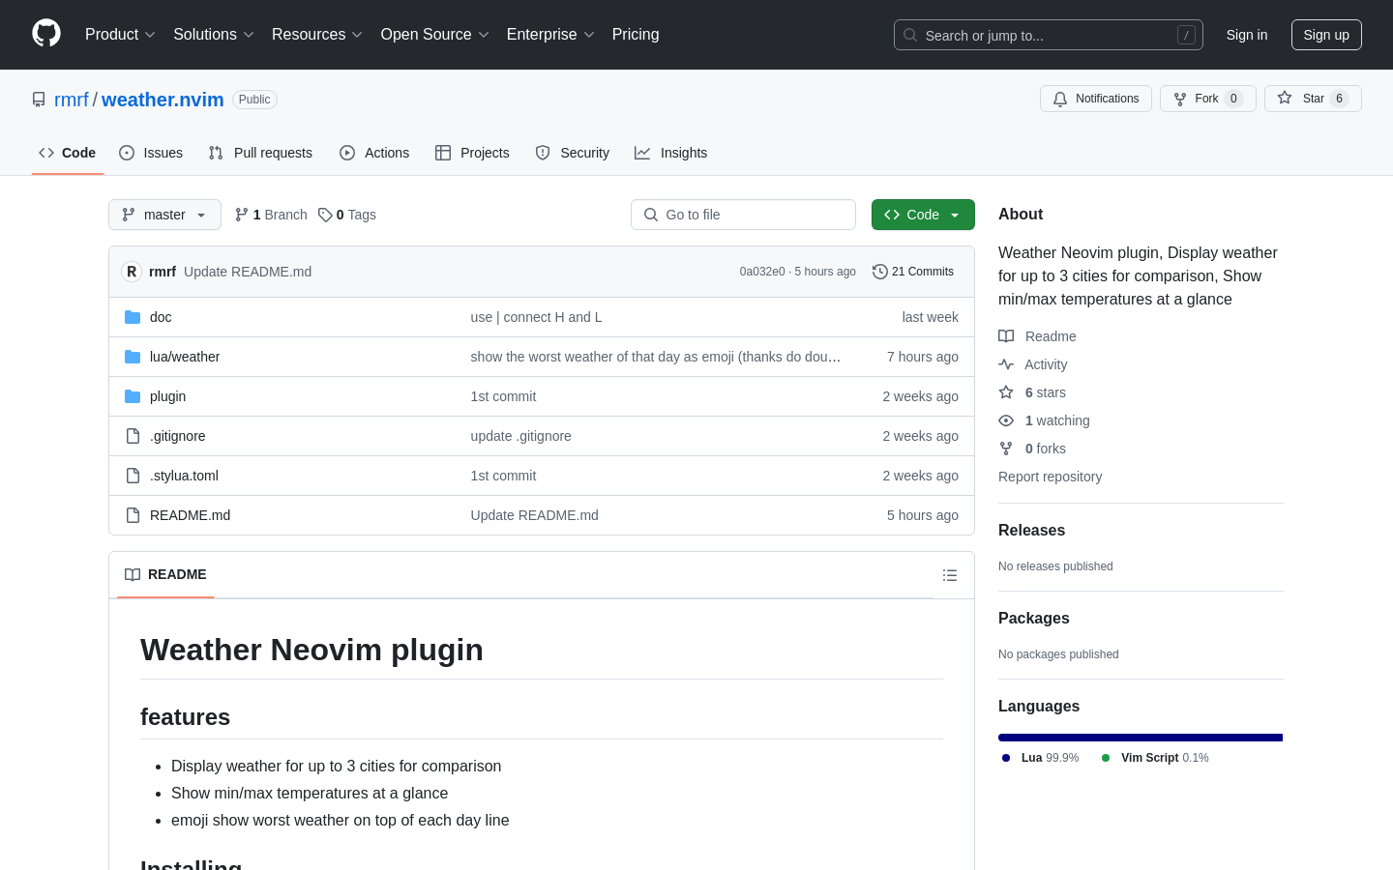This screenshot has width=1393, height=870.
Task: Open 'Update README.md' commit message in header row
Action: click(248, 272)
